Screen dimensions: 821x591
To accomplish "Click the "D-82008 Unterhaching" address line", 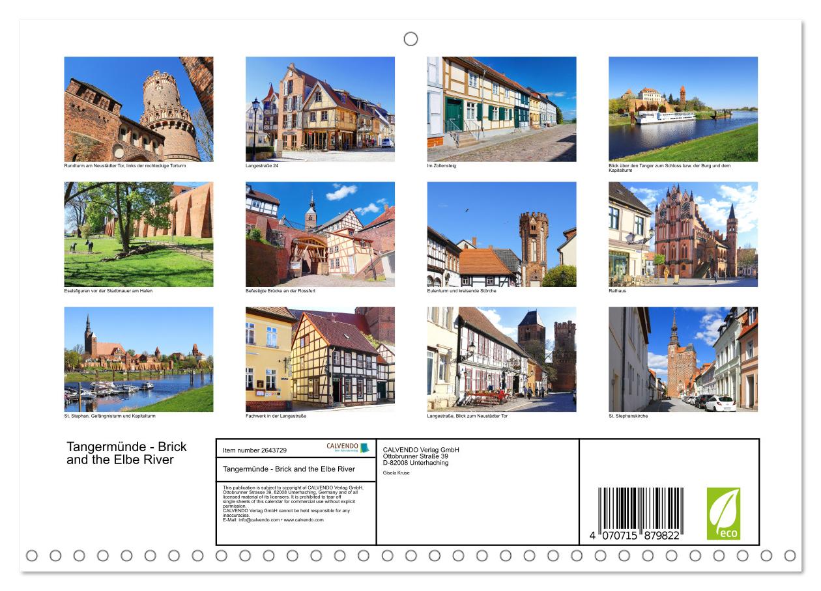I will [416, 463].
